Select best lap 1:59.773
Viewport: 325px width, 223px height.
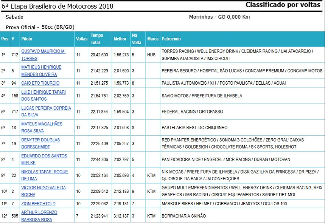pyautogui.click(x=121, y=83)
